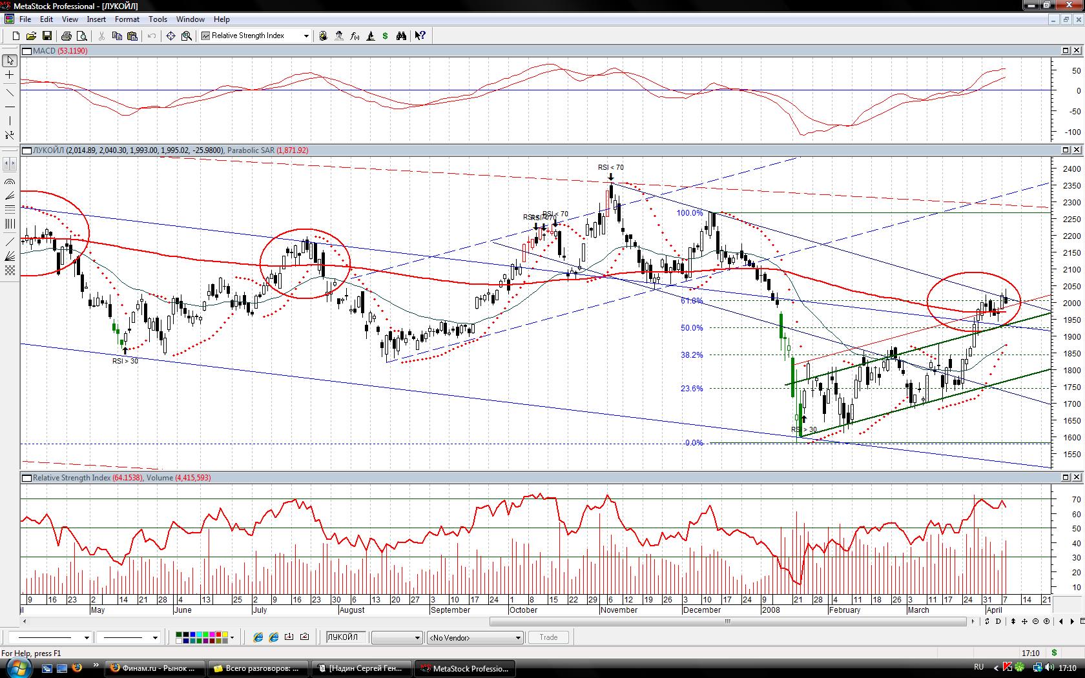This screenshot has height=678, width=1085.
Task: Select the vertical line drawing tool
Action: pos(10,121)
